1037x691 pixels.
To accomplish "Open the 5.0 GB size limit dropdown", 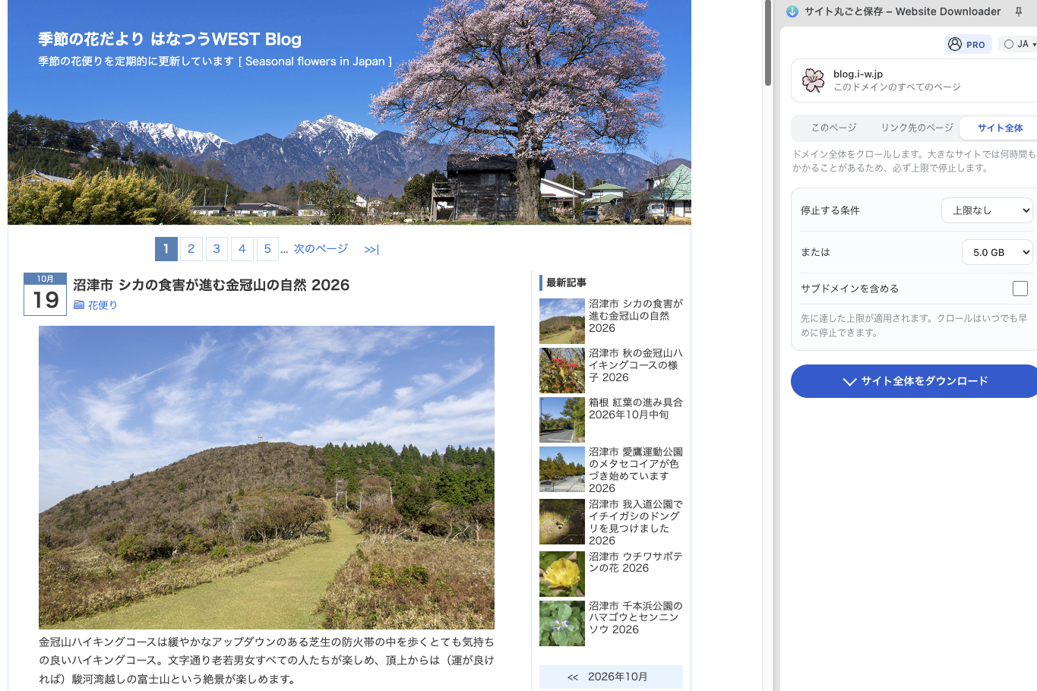I will [997, 252].
